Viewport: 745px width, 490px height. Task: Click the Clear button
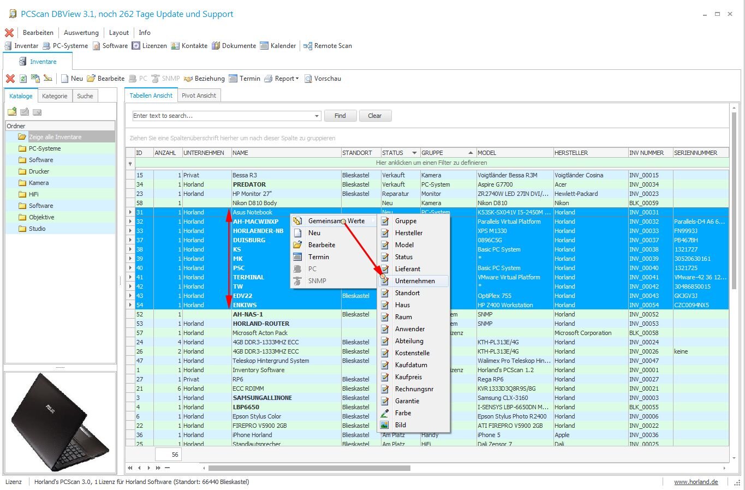coord(375,116)
